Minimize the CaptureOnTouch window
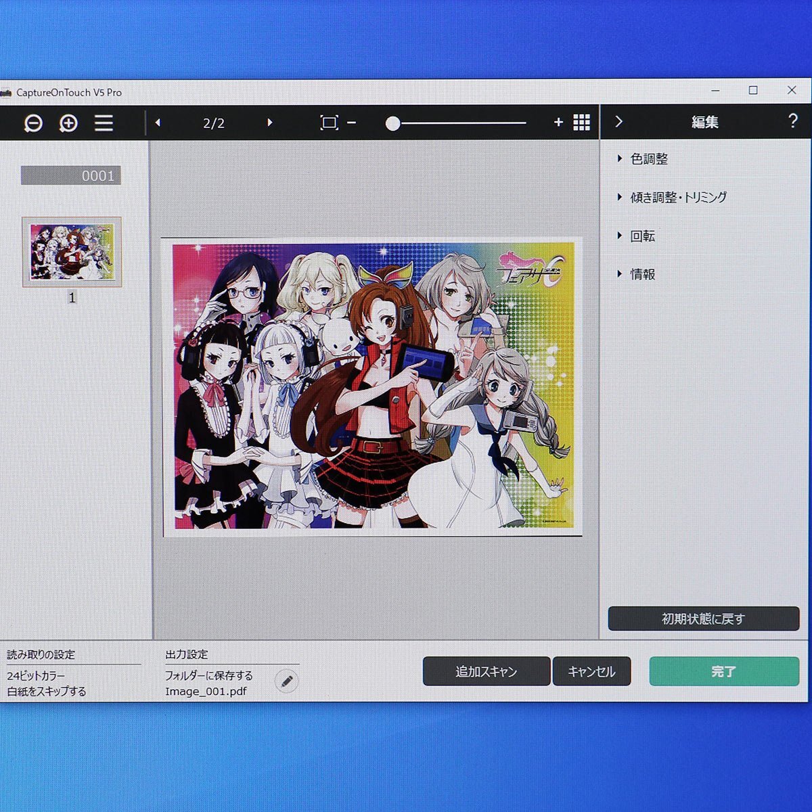The height and width of the screenshot is (812, 812). pos(716,91)
